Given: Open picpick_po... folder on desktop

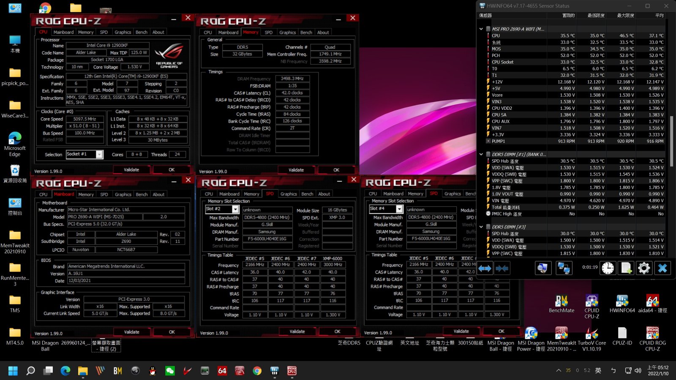Looking at the screenshot, I should [x=15, y=76].
